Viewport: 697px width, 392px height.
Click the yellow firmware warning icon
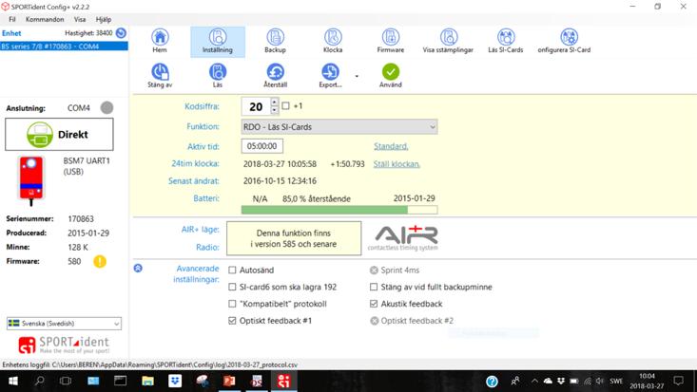tap(100, 261)
